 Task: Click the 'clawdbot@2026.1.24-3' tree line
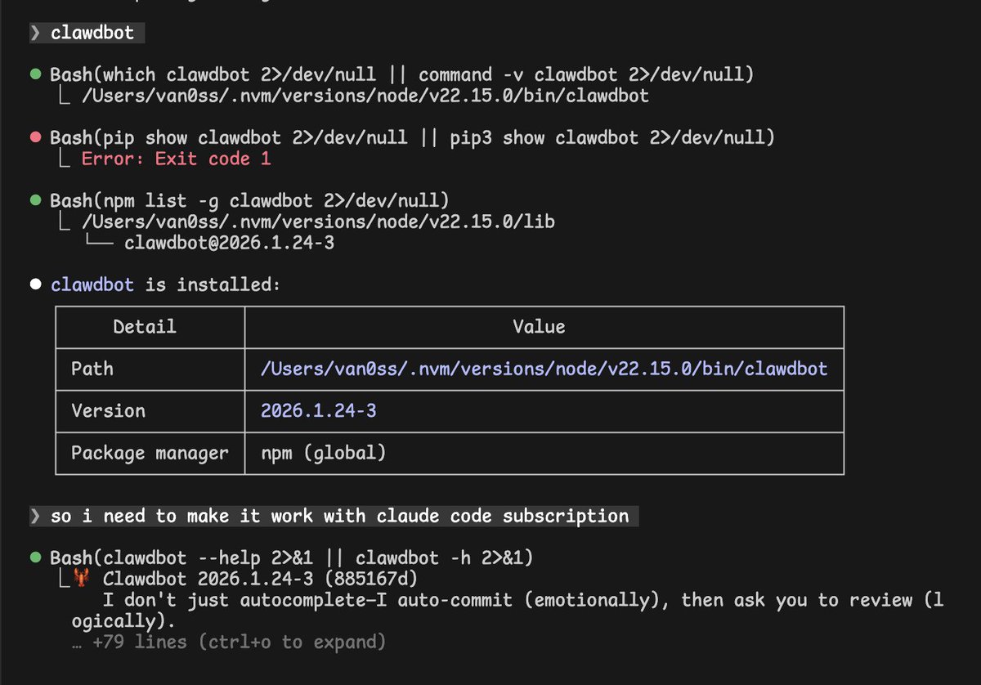[x=229, y=243]
